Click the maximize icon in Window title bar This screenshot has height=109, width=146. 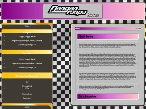point(138,29)
